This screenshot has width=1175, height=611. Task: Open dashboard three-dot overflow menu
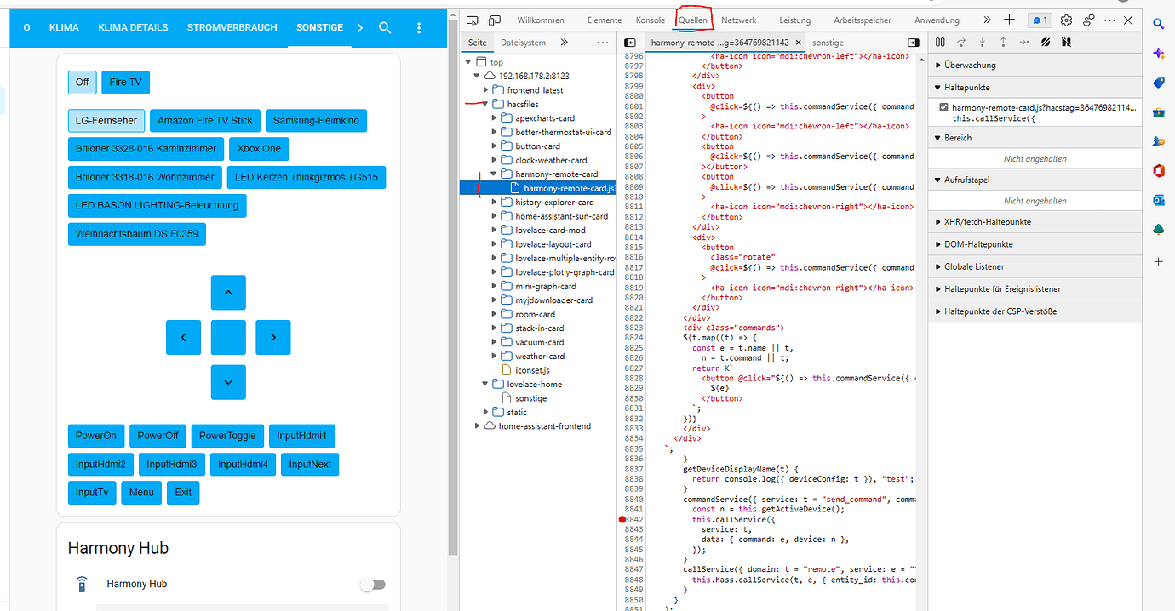coord(419,28)
